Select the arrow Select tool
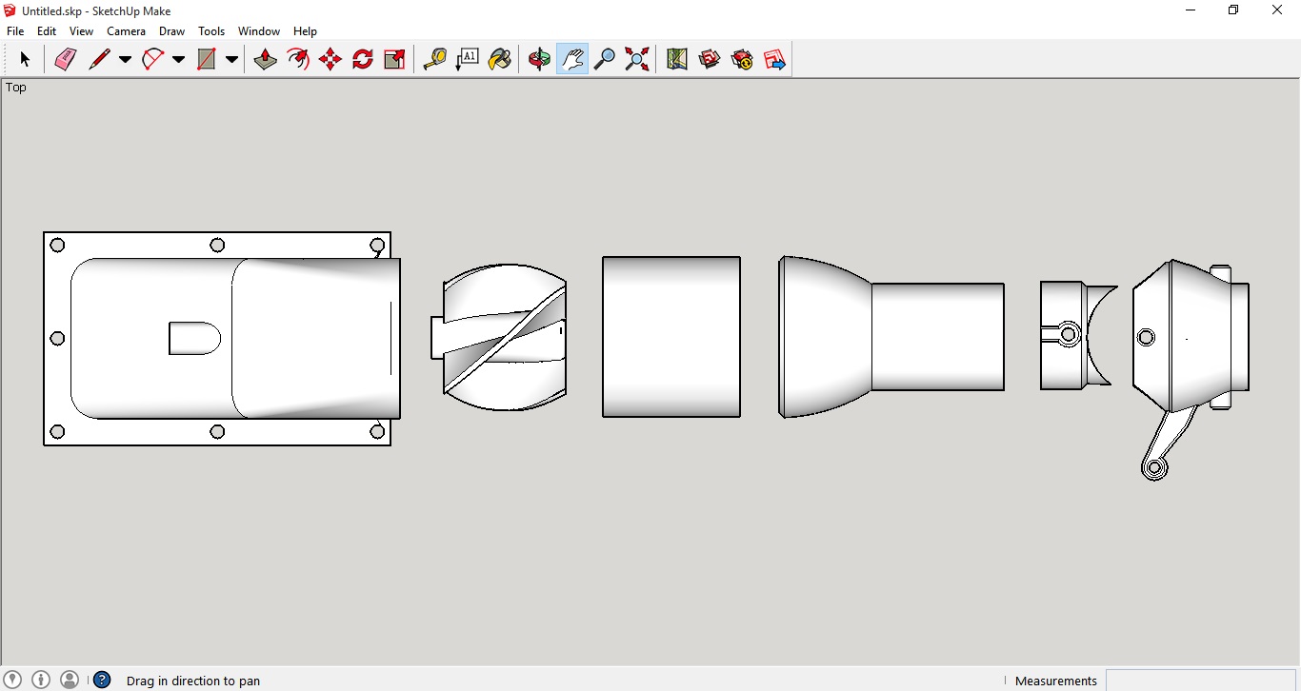Screen dimensions: 1301x691 point(25,59)
